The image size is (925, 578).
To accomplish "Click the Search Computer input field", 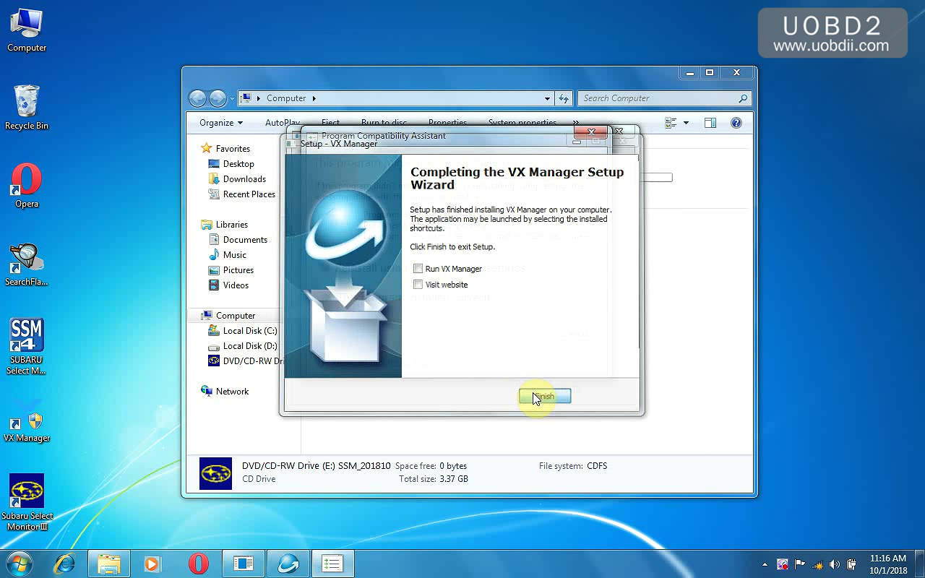I will click(x=658, y=98).
